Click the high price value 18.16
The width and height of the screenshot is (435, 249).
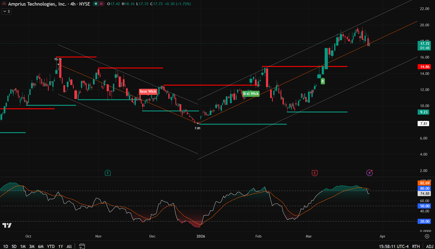click(x=130, y=4)
